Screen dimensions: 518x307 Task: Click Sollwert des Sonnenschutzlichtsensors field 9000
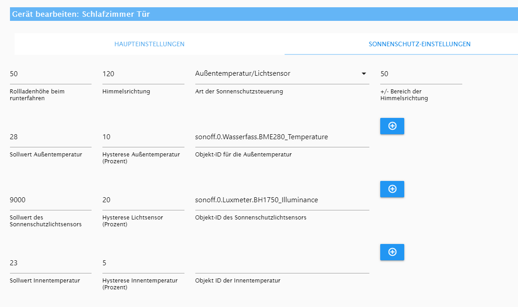click(x=51, y=200)
